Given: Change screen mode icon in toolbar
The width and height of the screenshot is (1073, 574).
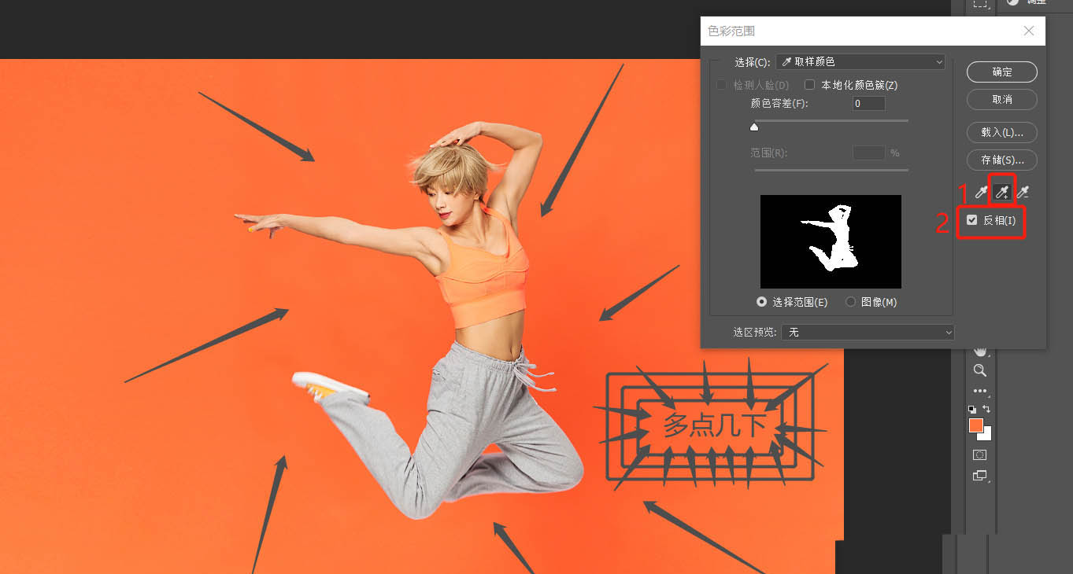Looking at the screenshot, I should point(980,476).
